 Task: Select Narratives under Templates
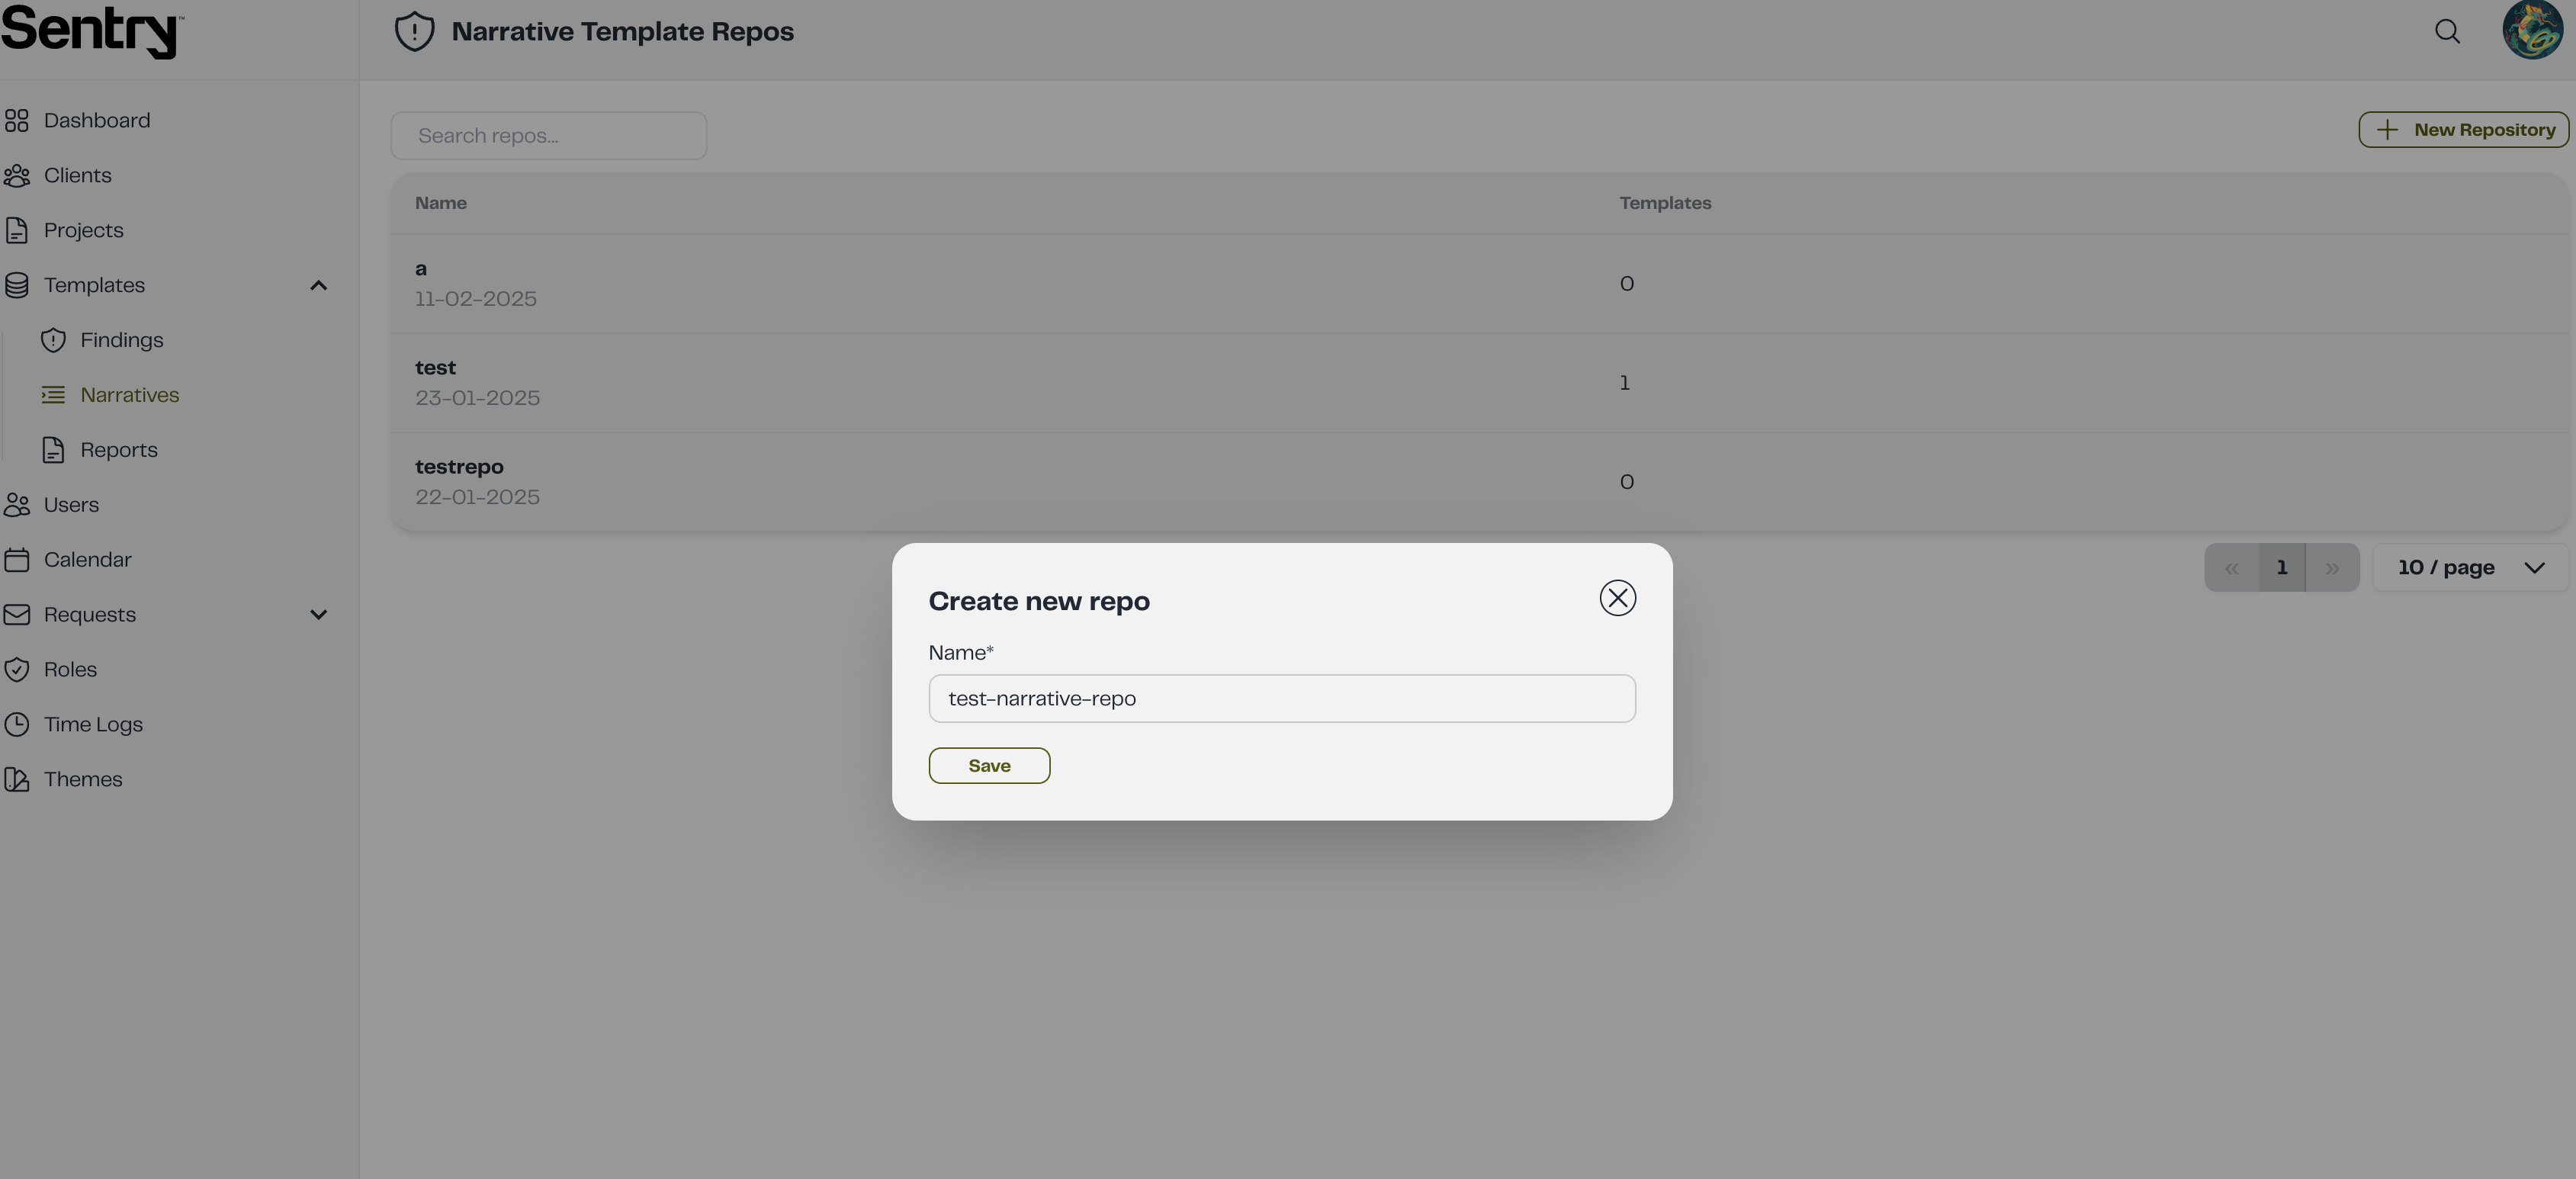pos(130,395)
